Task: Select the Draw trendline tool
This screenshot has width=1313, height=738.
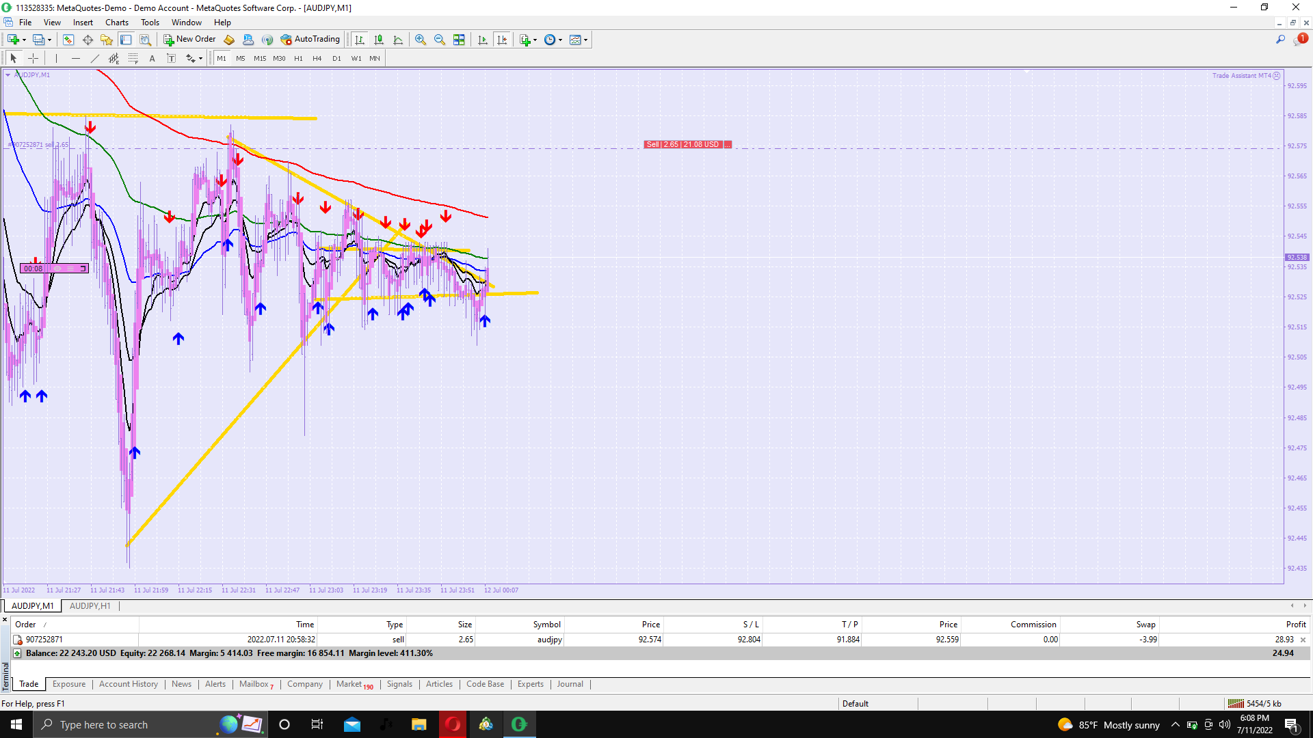Action: [x=95, y=59]
